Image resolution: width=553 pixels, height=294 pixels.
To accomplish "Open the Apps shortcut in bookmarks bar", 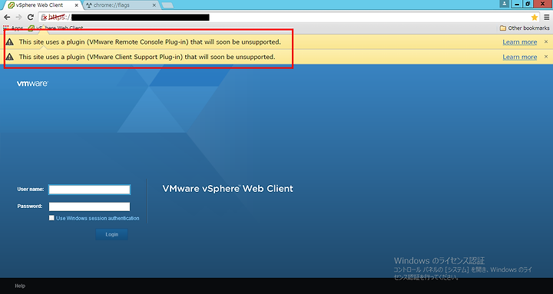I will (13, 28).
